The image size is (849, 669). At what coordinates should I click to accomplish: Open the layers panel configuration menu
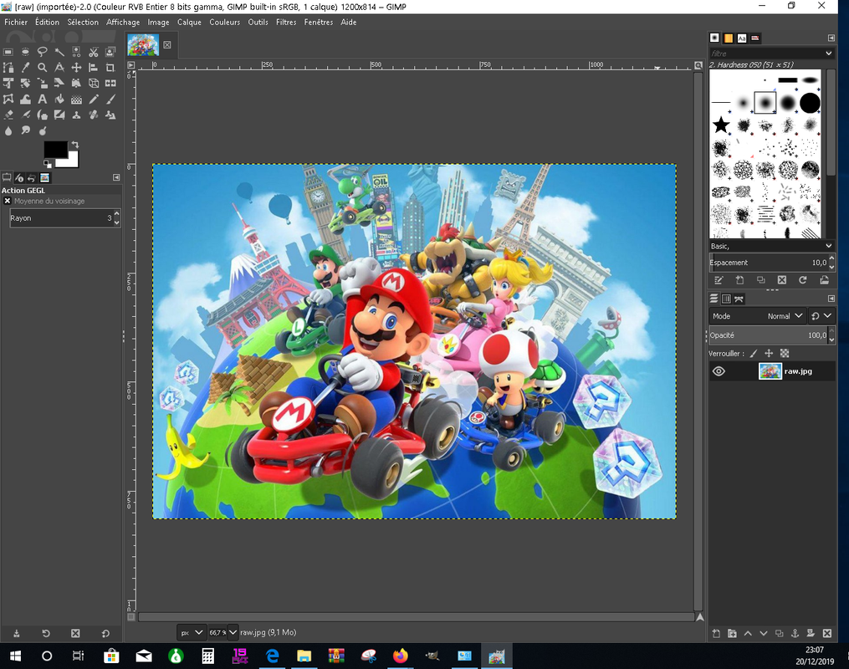click(x=831, y=299)
